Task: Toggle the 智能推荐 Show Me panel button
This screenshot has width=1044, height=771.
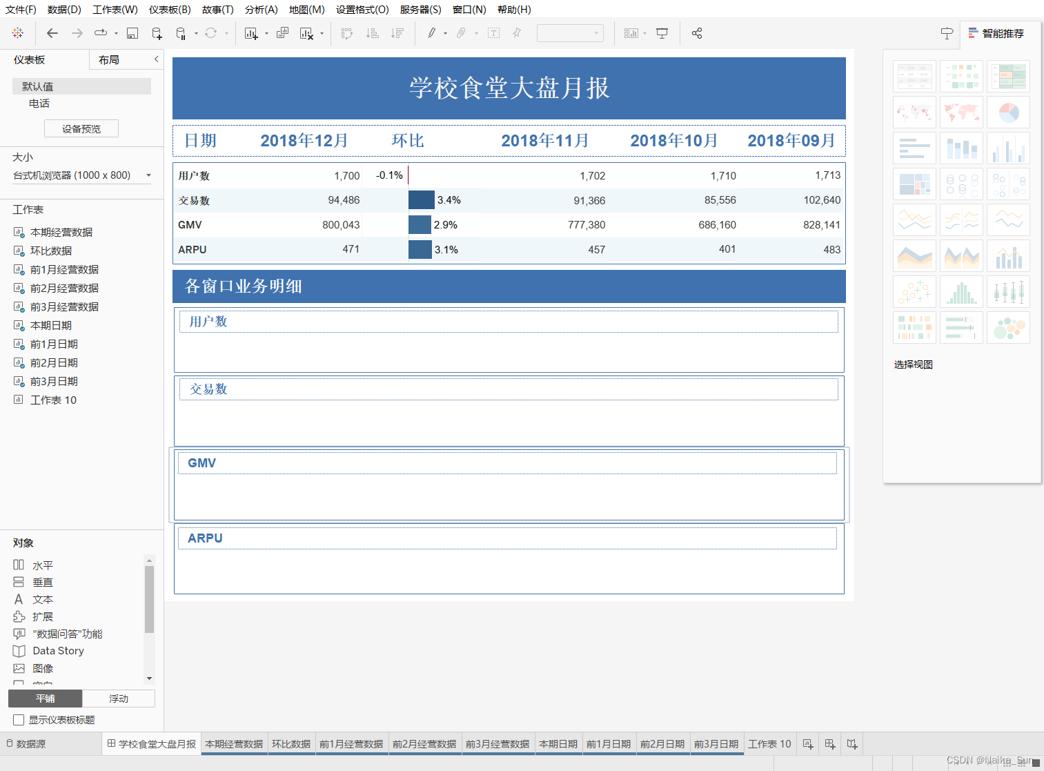Action: (996, 33)
